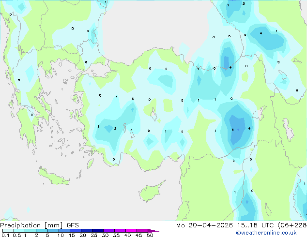Click the legend arrow tip above 50 mm
This screenshot has height=237, width=307.
[153, 231]
